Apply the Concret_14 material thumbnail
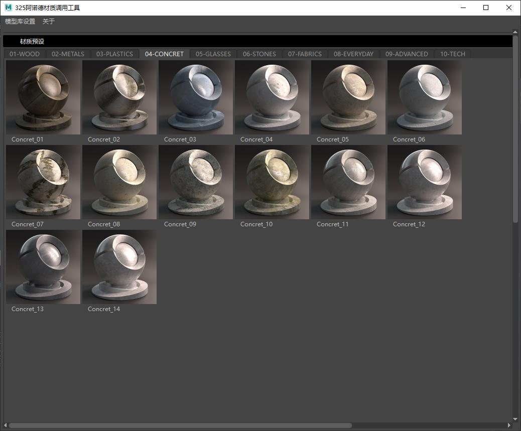Viewport: 521px width, 431px height. pos(119,267)
